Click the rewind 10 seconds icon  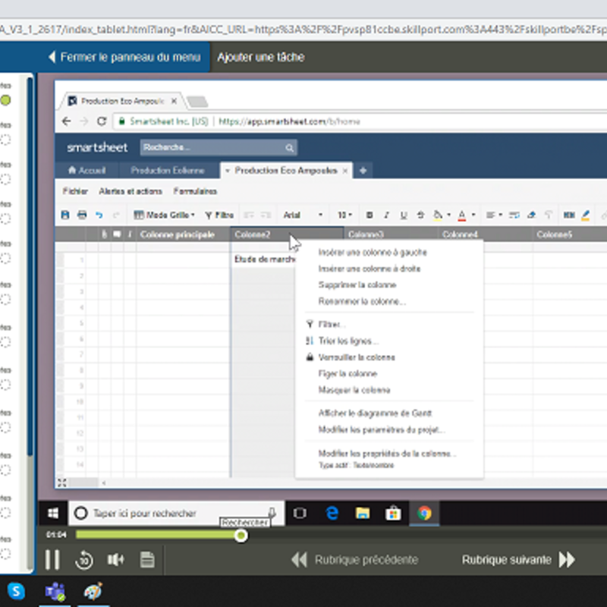click(x=84, y=560)
